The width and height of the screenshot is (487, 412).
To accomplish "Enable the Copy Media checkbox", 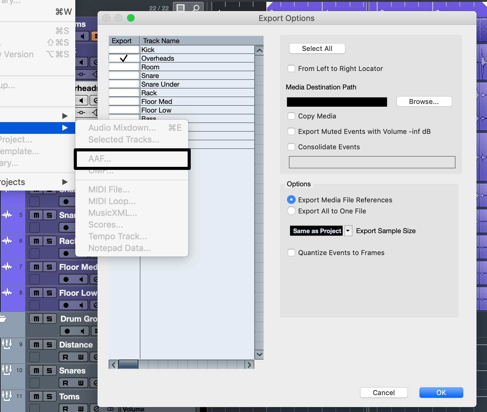I will point(291,116).
